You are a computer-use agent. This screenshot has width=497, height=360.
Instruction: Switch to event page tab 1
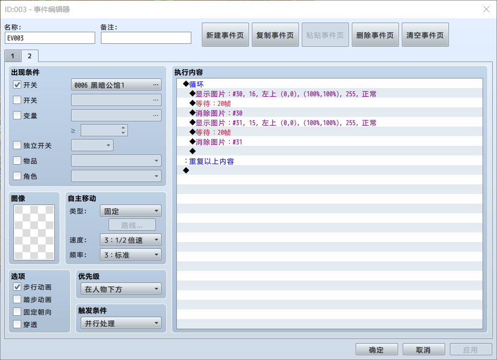point(12,56)
